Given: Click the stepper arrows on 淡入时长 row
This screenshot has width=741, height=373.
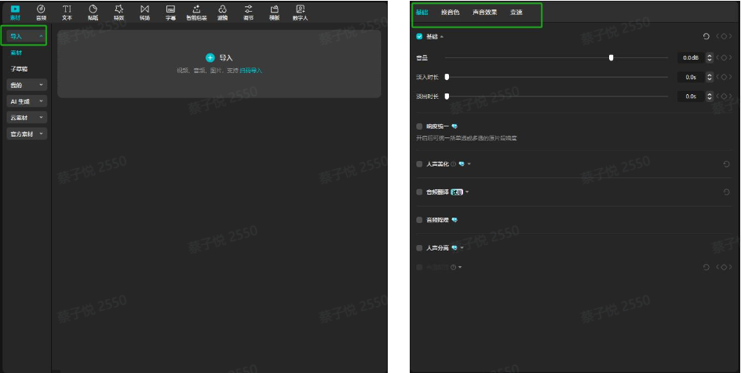Looking at the screenshot, I should tap(709, 77).
